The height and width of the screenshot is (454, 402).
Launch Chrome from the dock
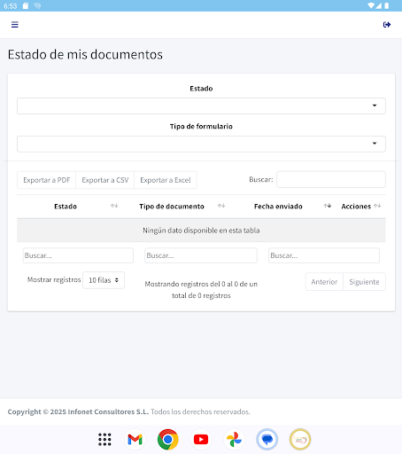(168, 439)
